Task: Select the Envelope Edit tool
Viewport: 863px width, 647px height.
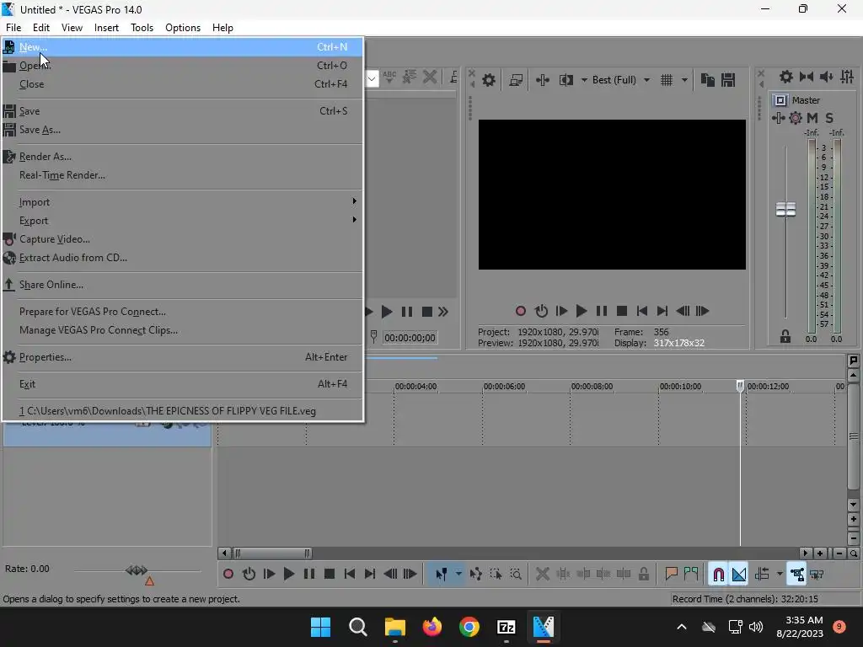Action: 476,575
